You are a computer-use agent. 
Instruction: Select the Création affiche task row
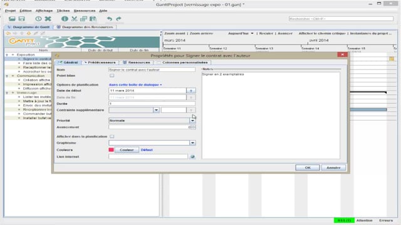coord(36,80)
